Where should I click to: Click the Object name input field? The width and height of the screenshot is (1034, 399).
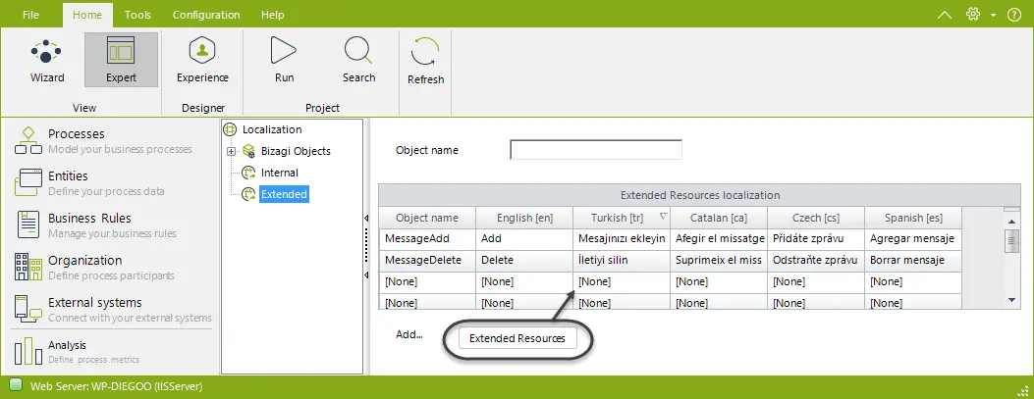coord(596,150)
